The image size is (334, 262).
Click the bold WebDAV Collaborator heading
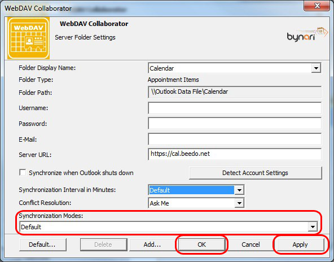point(94,24)
